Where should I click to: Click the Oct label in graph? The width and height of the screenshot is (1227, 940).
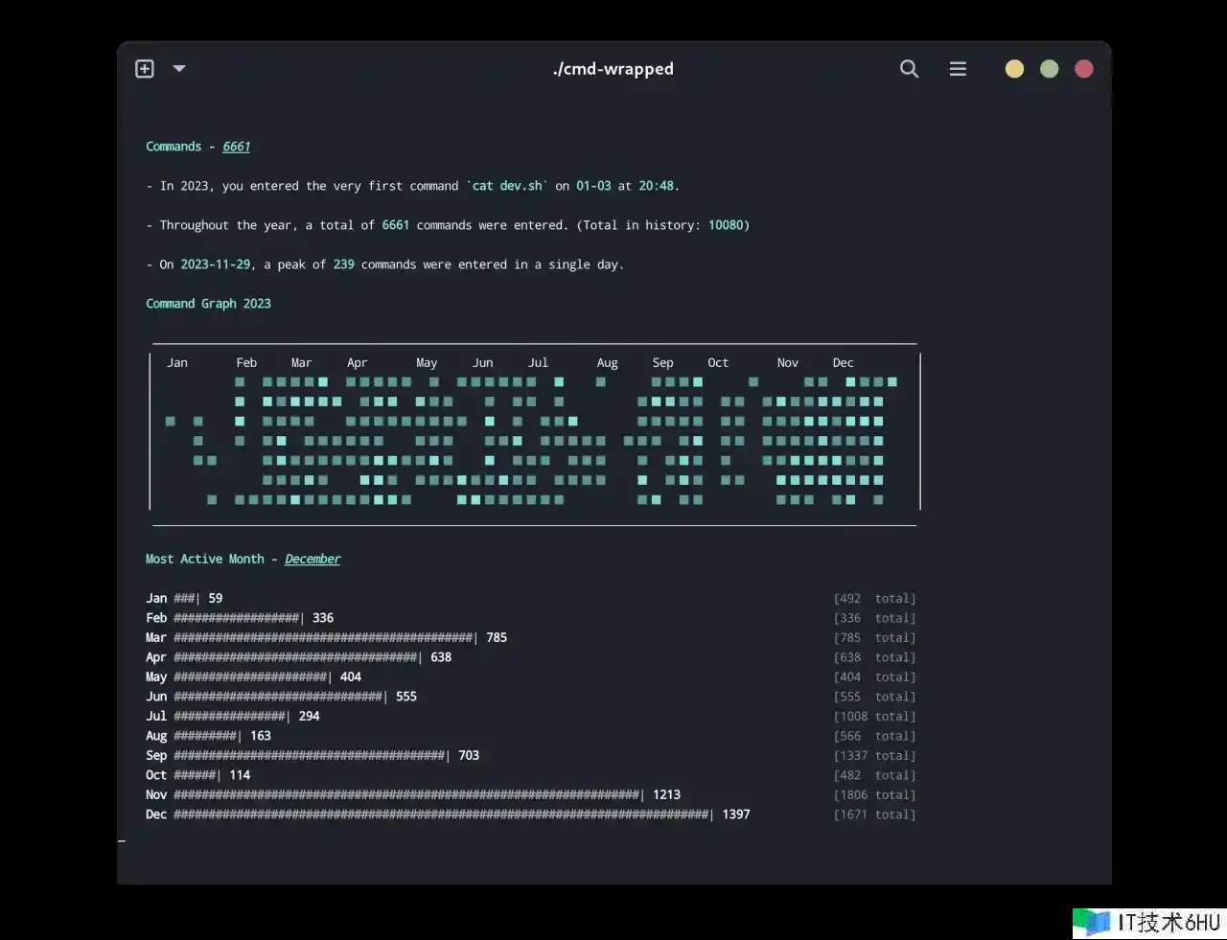718,362
